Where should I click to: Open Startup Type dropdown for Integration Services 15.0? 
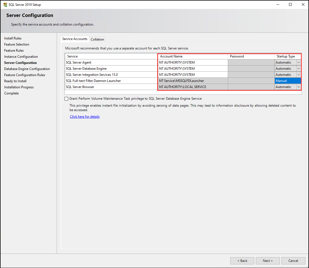point(298,75)
